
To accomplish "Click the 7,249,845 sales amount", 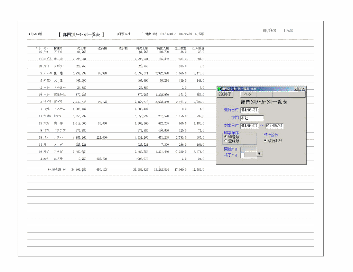I will [x=80, y=102].
